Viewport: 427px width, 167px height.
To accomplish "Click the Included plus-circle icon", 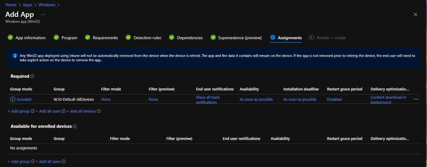I will [x=13, y=99].
